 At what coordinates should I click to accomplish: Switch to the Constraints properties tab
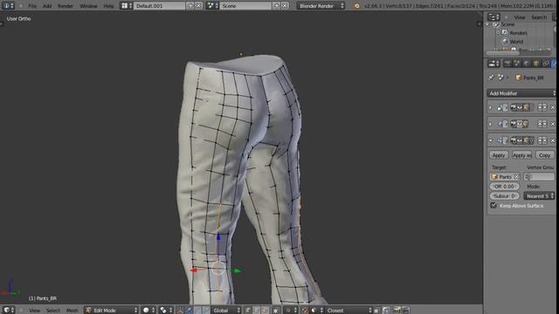pyautogui.click(x=545, y=64)
